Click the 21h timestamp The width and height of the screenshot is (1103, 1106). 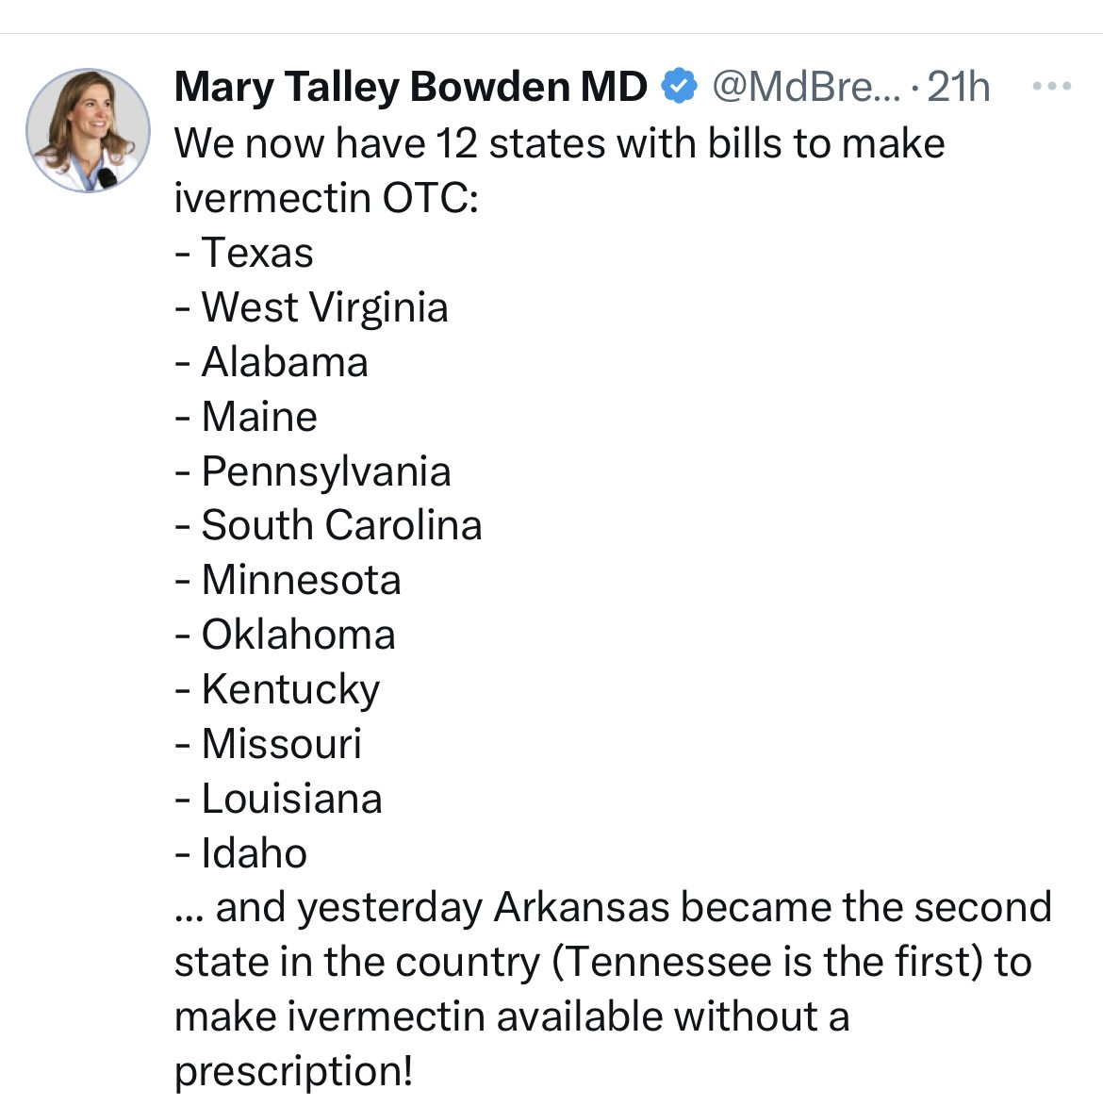959,88
